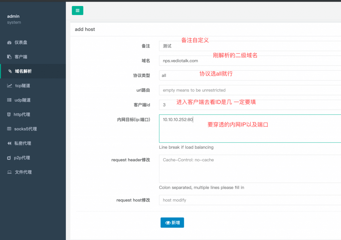The image size is (341, 240).
Task: Click the green hamburger menu toggle button
Action: pos(78,10)
